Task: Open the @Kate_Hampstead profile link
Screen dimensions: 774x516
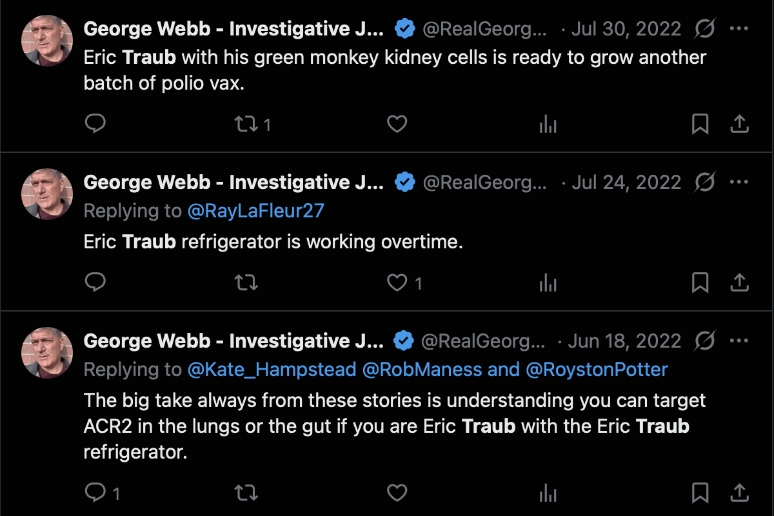Action: tap(272, 370)
